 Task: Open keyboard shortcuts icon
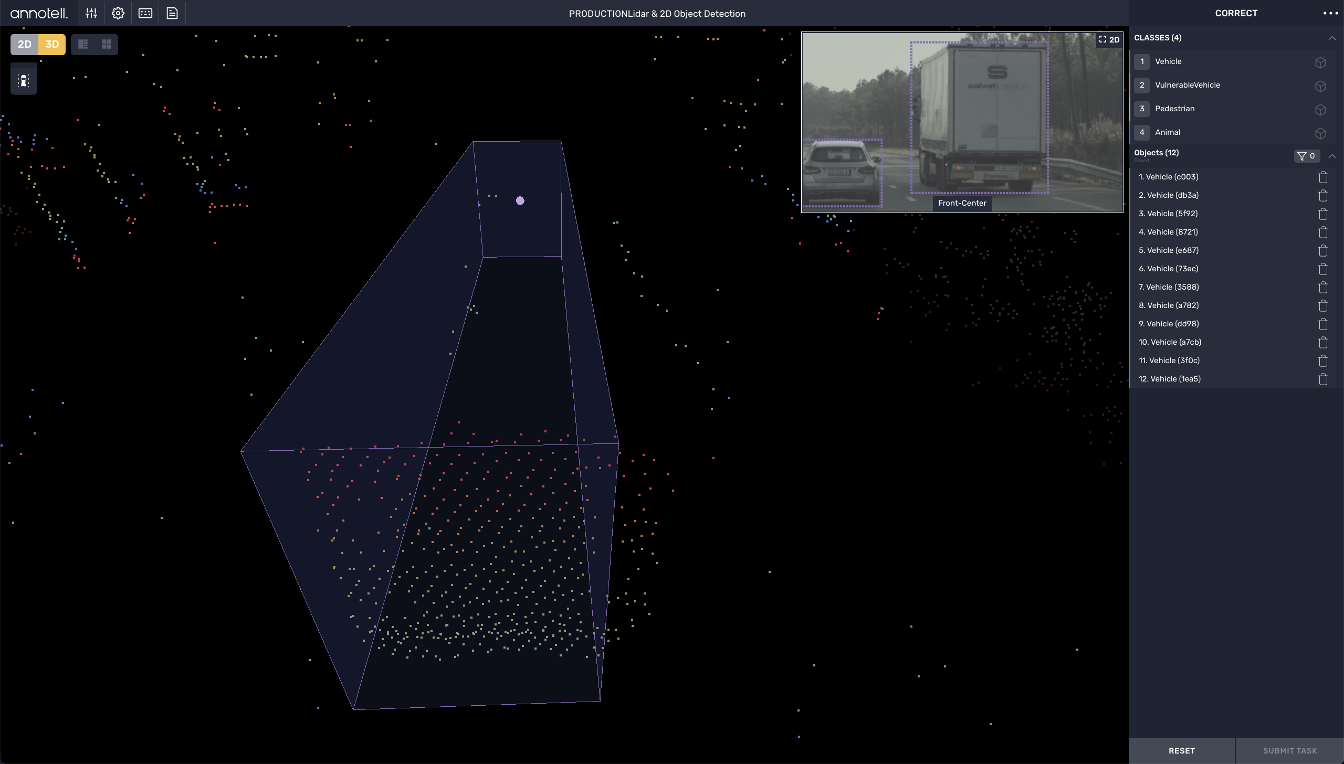(x=145, y=13)
